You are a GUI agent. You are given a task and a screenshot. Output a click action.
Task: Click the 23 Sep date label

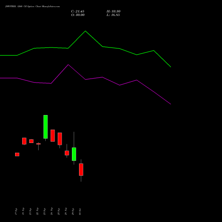click(x=44, y=211)
